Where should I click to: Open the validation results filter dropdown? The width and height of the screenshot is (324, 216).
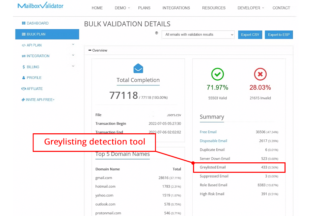click(198, 35)
